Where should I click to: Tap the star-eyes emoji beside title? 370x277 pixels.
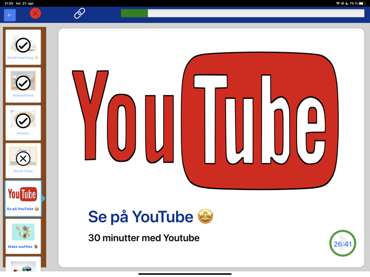tap(206, 216)
